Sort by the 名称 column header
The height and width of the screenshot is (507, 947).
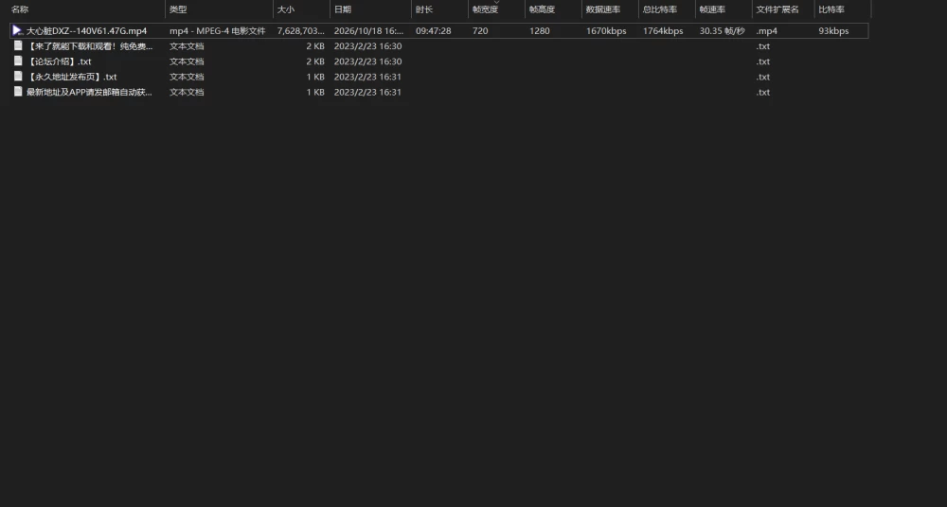20,9
